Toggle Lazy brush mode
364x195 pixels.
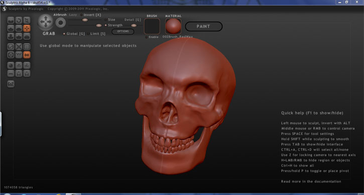click(73, 14)
